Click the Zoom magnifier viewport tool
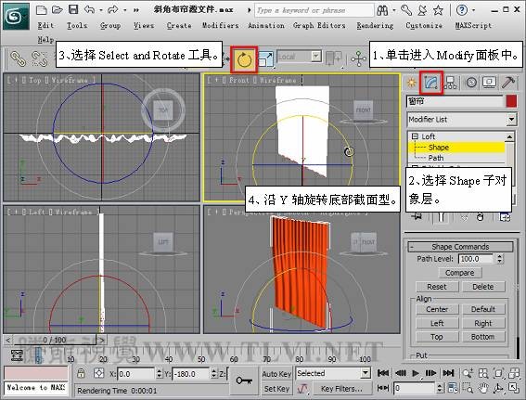The width and height of the screenshot is (526, 400). tap(468, 373)
